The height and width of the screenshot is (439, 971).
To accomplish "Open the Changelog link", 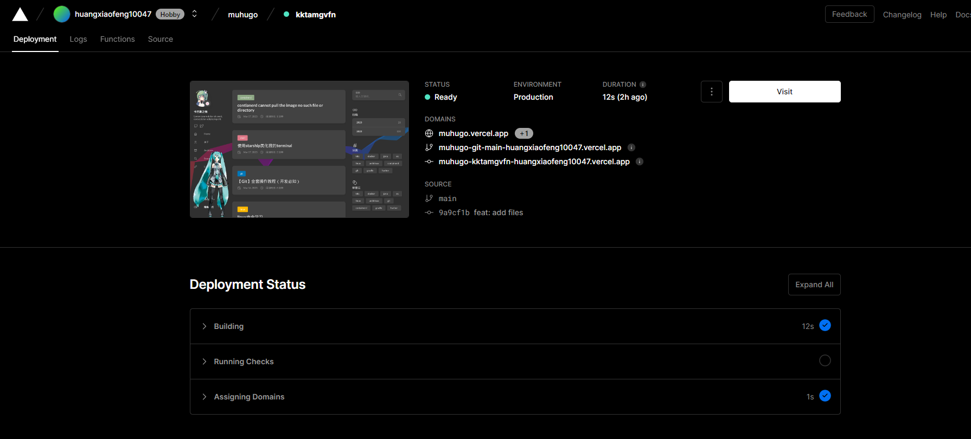I will pos(902,15).
